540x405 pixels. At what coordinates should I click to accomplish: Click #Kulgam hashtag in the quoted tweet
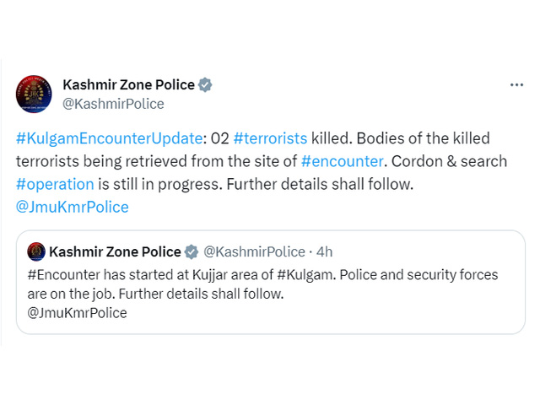coord(305,275)
